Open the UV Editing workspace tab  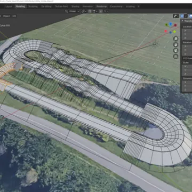(46, 6)
